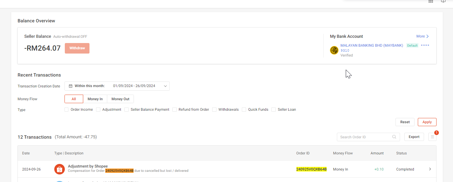Click the Shopee adjustment transaction icon

point(60,169)
